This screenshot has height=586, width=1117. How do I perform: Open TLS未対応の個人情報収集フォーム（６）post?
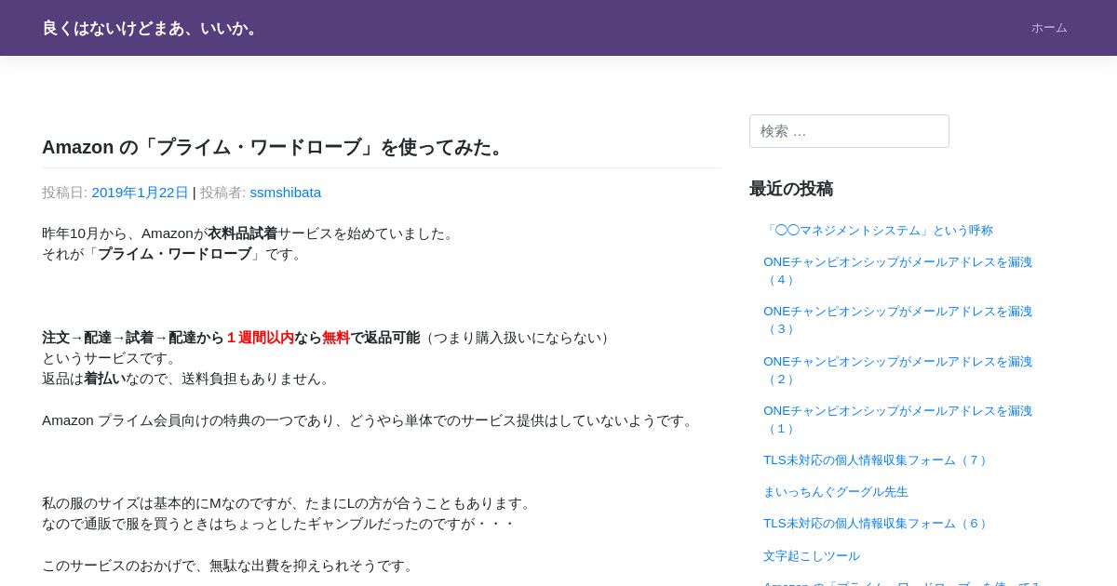[877, 524]
